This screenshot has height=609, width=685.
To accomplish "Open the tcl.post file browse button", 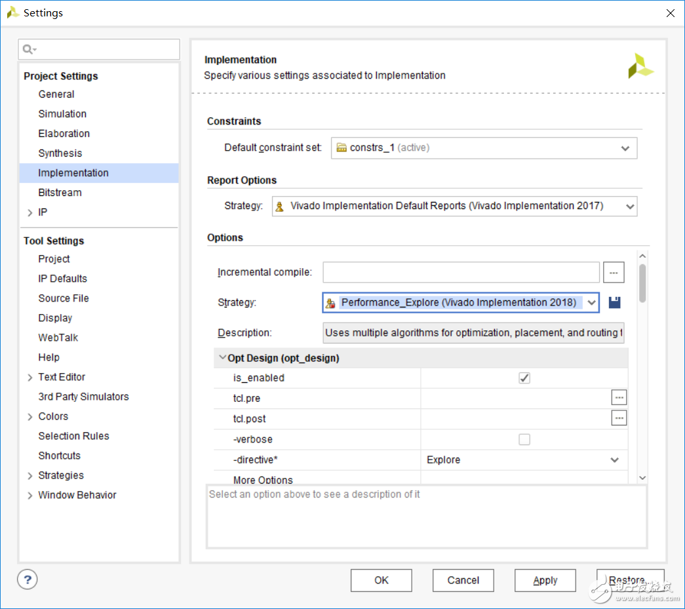I will [619, 418].
